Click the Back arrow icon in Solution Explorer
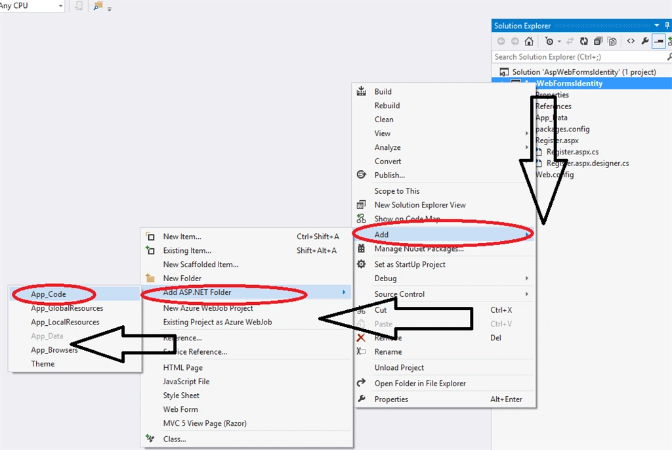Screen dimensions: 672x450 [x=501, y=41]
